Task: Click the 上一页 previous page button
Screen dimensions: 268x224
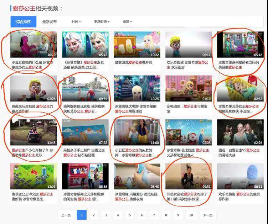Action: coord(66,215)
